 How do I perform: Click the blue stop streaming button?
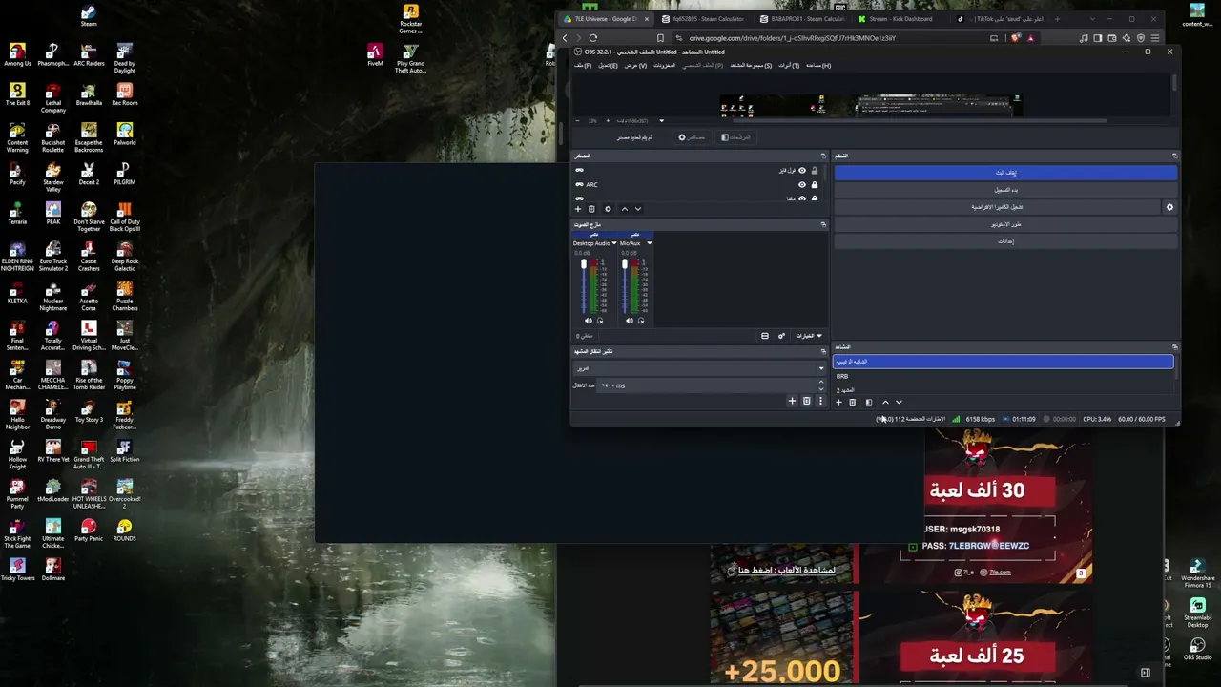1005,173
